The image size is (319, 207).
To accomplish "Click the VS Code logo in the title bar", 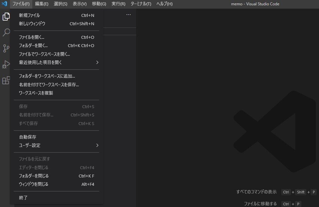I will (x=4, y=4).
